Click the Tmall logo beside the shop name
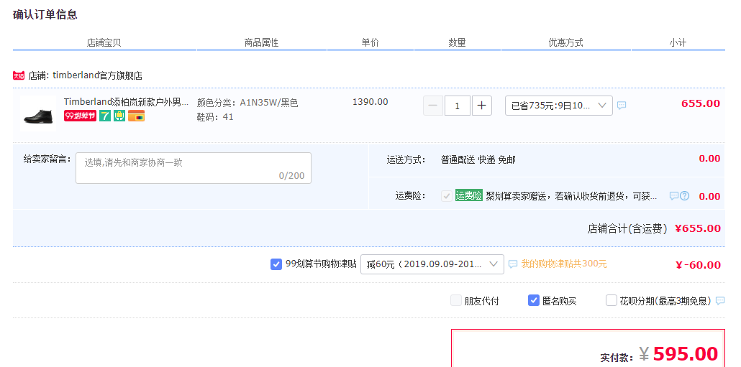The width and height of the screenshot is (741, 367). tap(19, 75)
